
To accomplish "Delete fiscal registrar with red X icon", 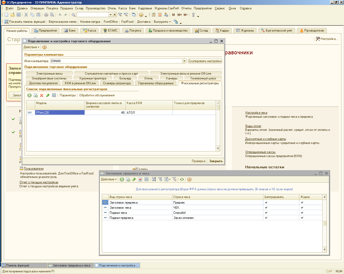I will pyautogui.click(x=42, y=95).
